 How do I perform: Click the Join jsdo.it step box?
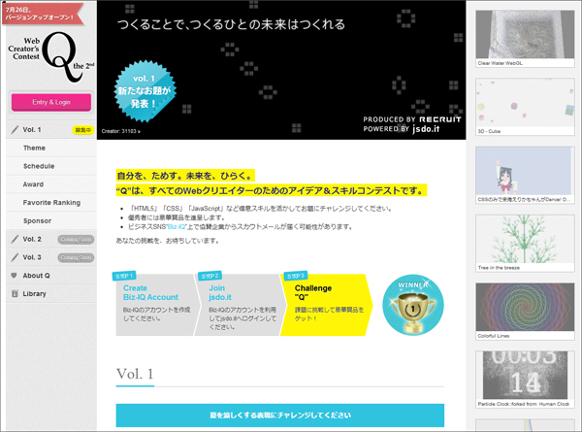click(240, 305)
